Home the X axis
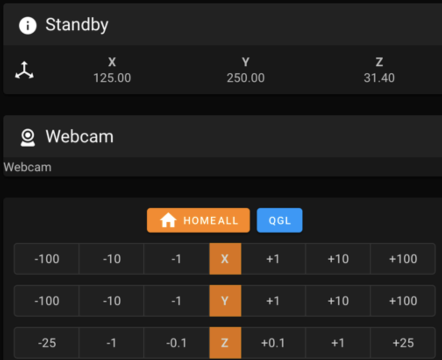This screenshot has width=442, height=360. tap(225, 259)
